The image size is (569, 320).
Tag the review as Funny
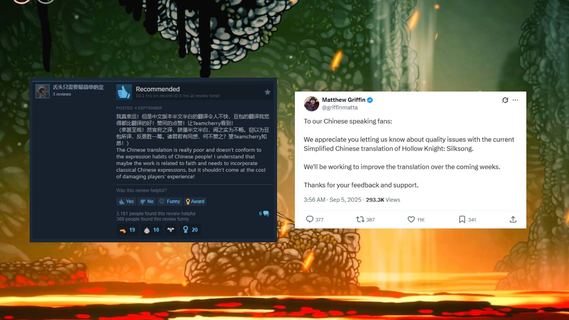[170, 201]
